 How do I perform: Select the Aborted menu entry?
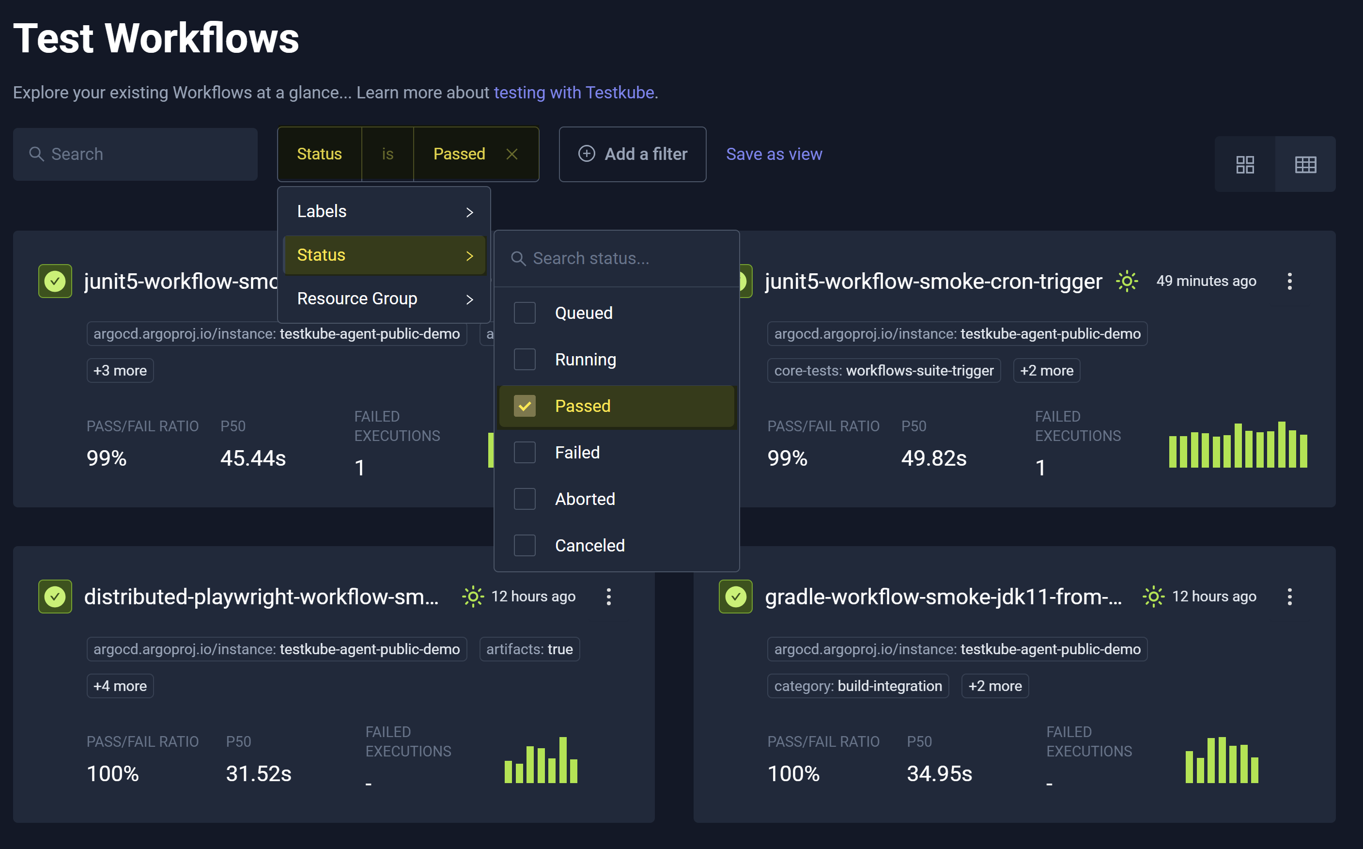(585, 499)
